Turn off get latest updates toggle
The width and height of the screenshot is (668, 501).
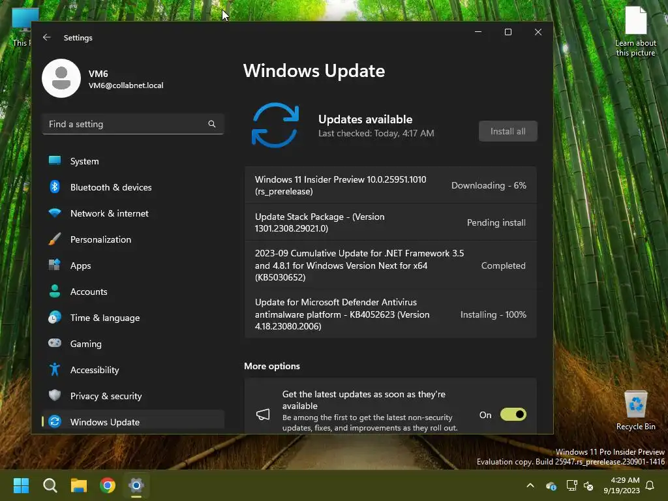click(x=513, y=414)
